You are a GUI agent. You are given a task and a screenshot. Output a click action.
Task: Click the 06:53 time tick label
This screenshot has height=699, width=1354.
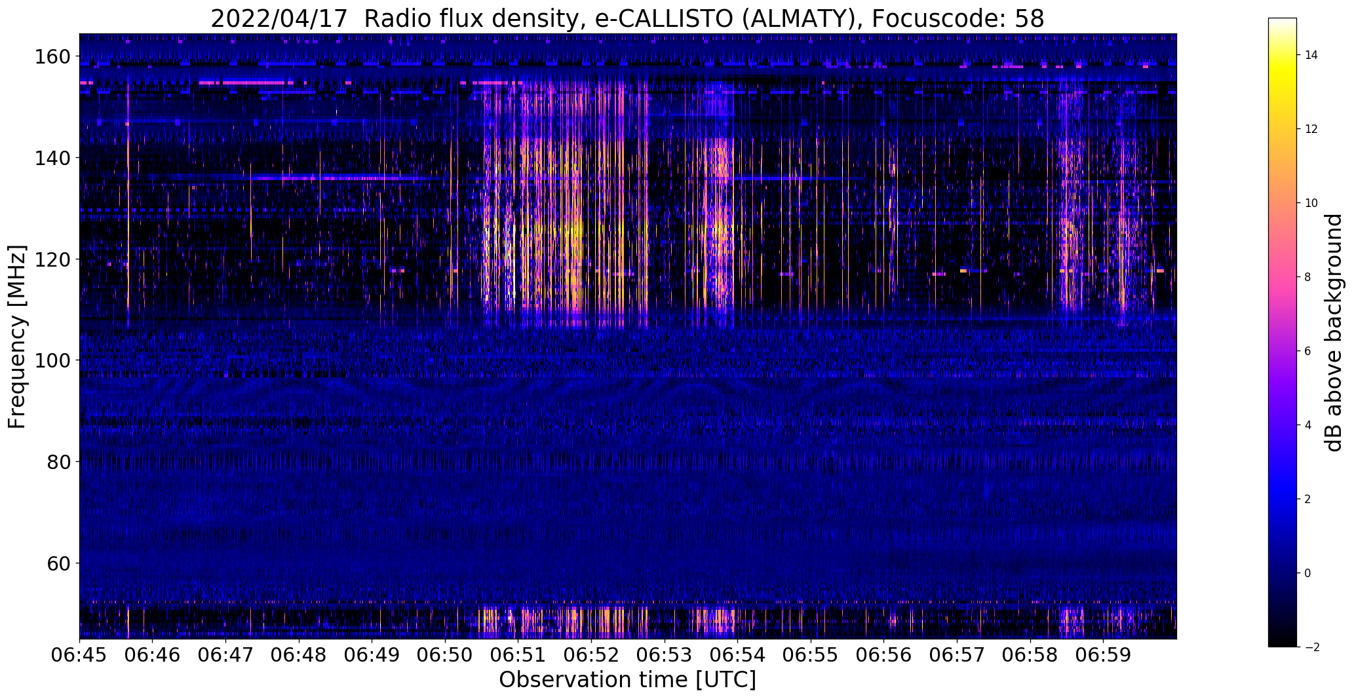(x=665, y=655)
